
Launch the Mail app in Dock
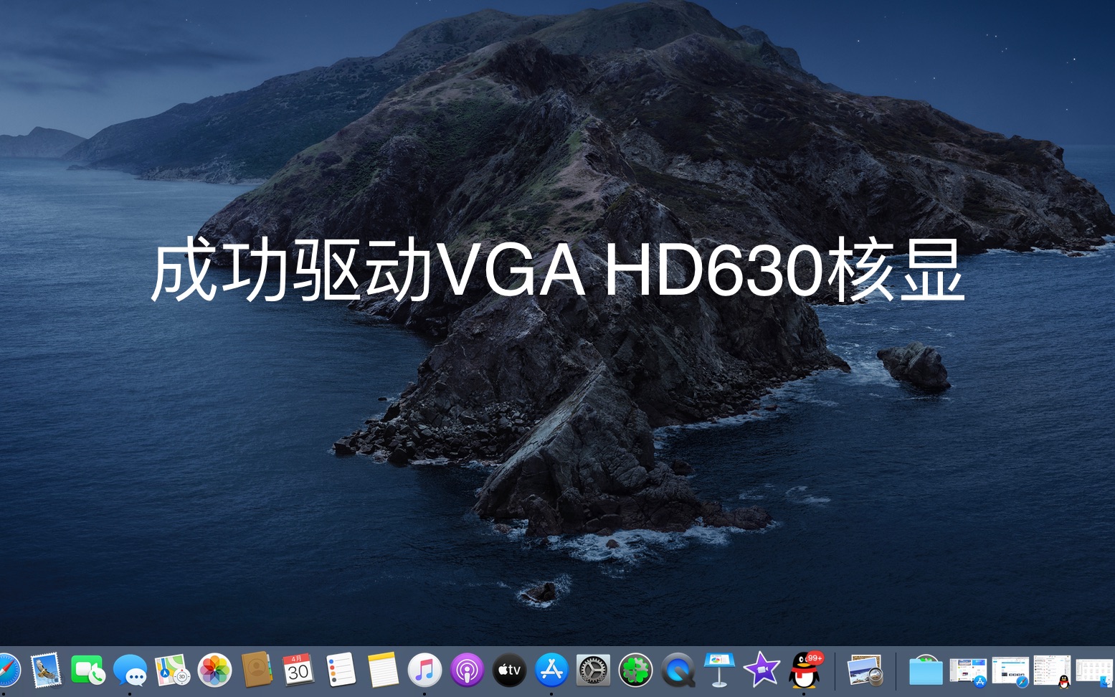(46, 670)
